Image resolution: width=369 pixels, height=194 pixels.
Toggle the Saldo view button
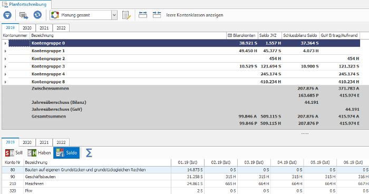66,153
